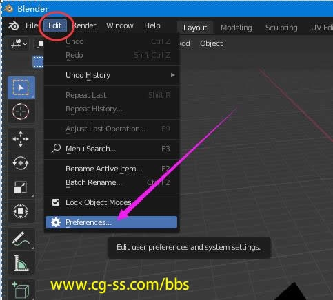Select the Add Cube tool
The width and height of the screenshot is (333, 300).
[21, 290]
